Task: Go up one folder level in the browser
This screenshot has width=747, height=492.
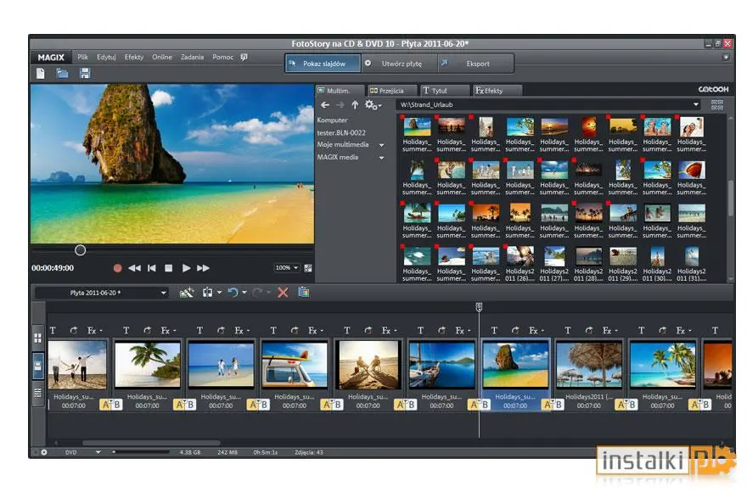Action: (355, 105)
